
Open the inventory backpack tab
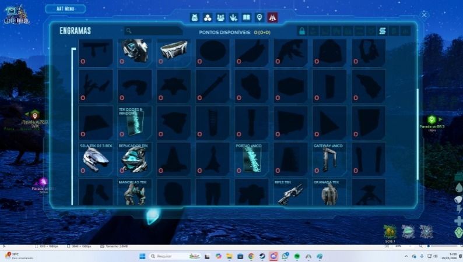pyautogui.click(x=195, y=17)
